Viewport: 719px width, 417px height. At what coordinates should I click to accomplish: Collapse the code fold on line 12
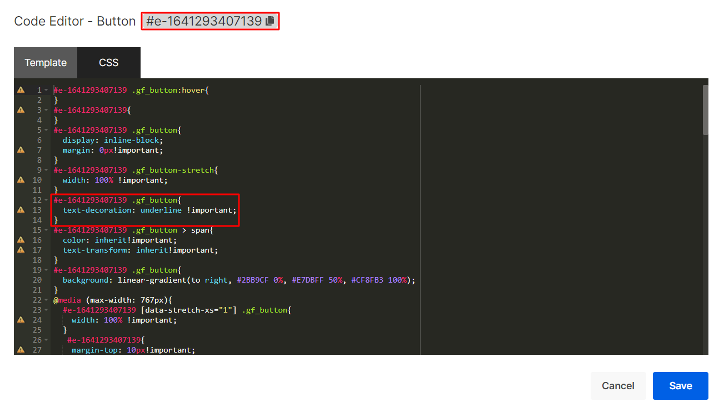pyautogui.click(x=46, y=200)
